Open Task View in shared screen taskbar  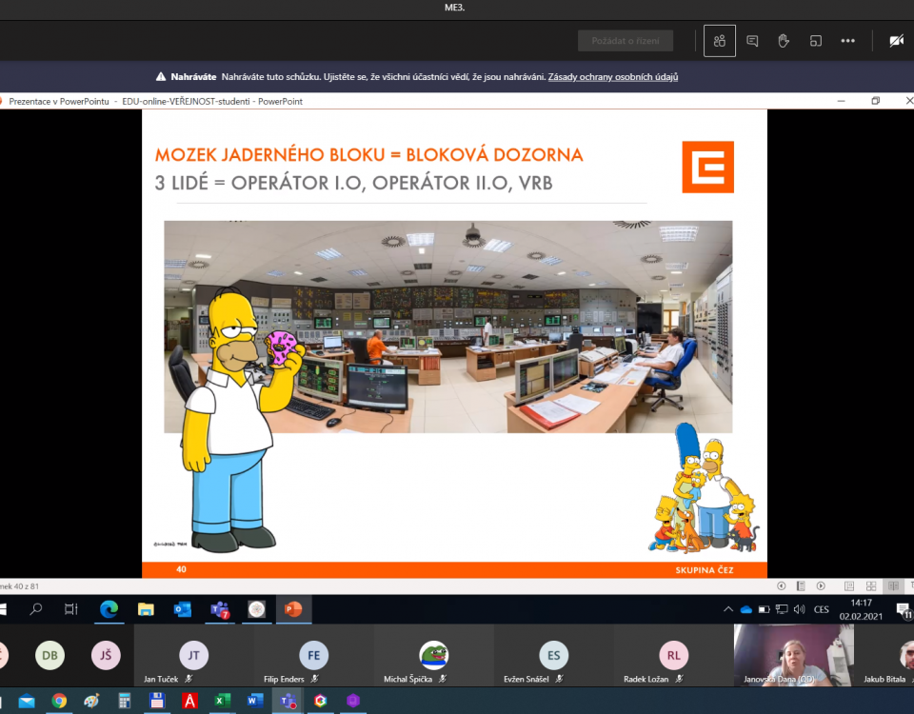click(x=71, y=609)
